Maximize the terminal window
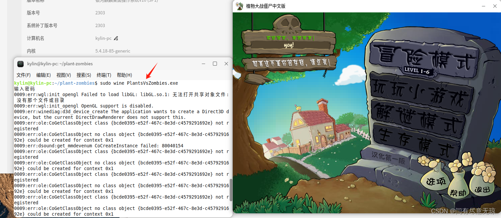Viewport: 501px width, 218px height. 215,64
